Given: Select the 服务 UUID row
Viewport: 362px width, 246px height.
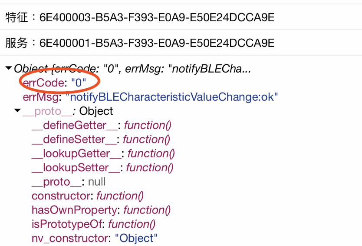Looking at the screenshot, I should (139, 43).
